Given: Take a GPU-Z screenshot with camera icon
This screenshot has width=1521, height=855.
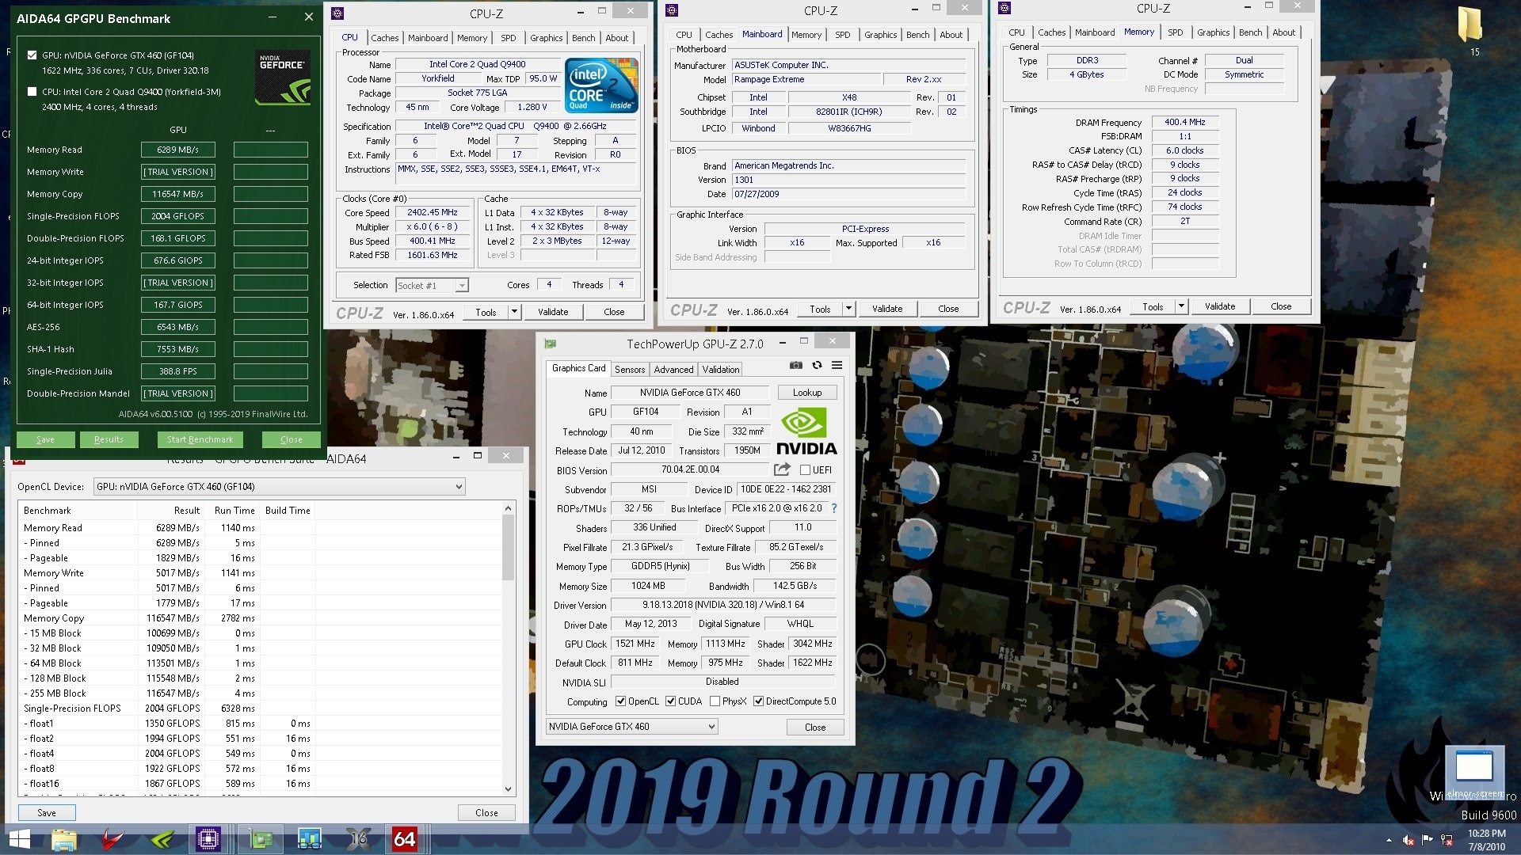Looking at the screenshot, I should pyautogui.click(x=795, y=365).
